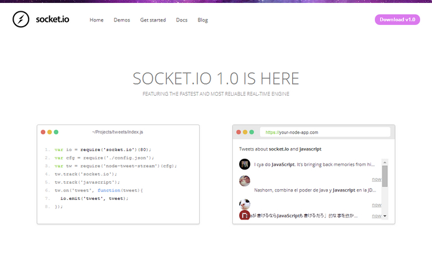This screenshot has width=432, height=267.
Task: Click code line tw.track('socket.io')
Action: point(86,174)
